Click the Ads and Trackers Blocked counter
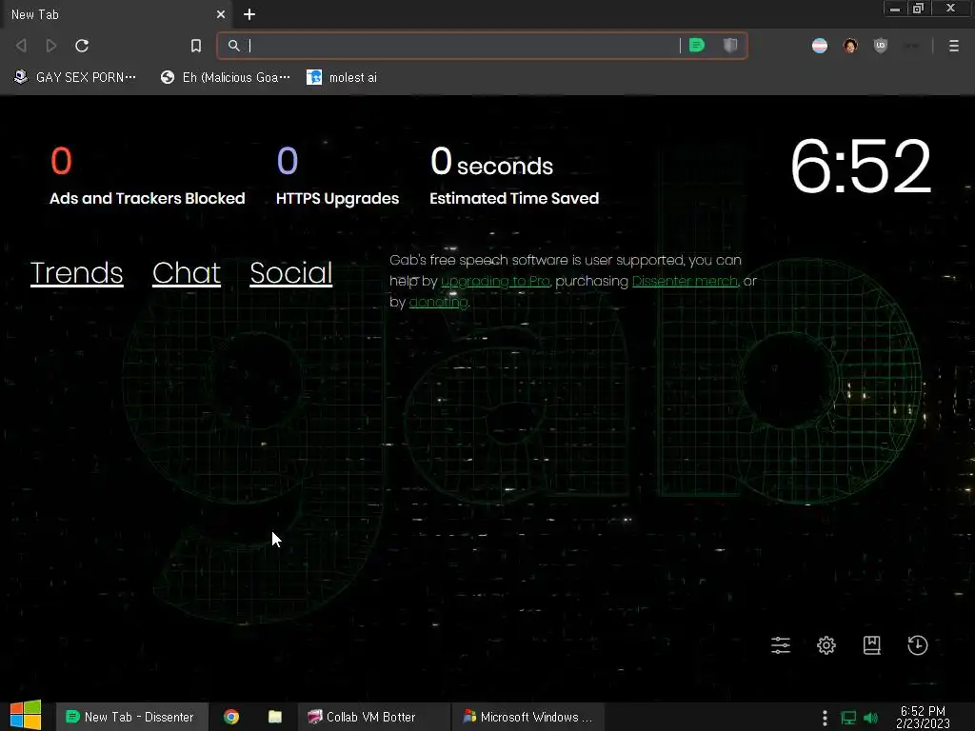Screen dimensions: 975x731 click(x=147, y=176)
